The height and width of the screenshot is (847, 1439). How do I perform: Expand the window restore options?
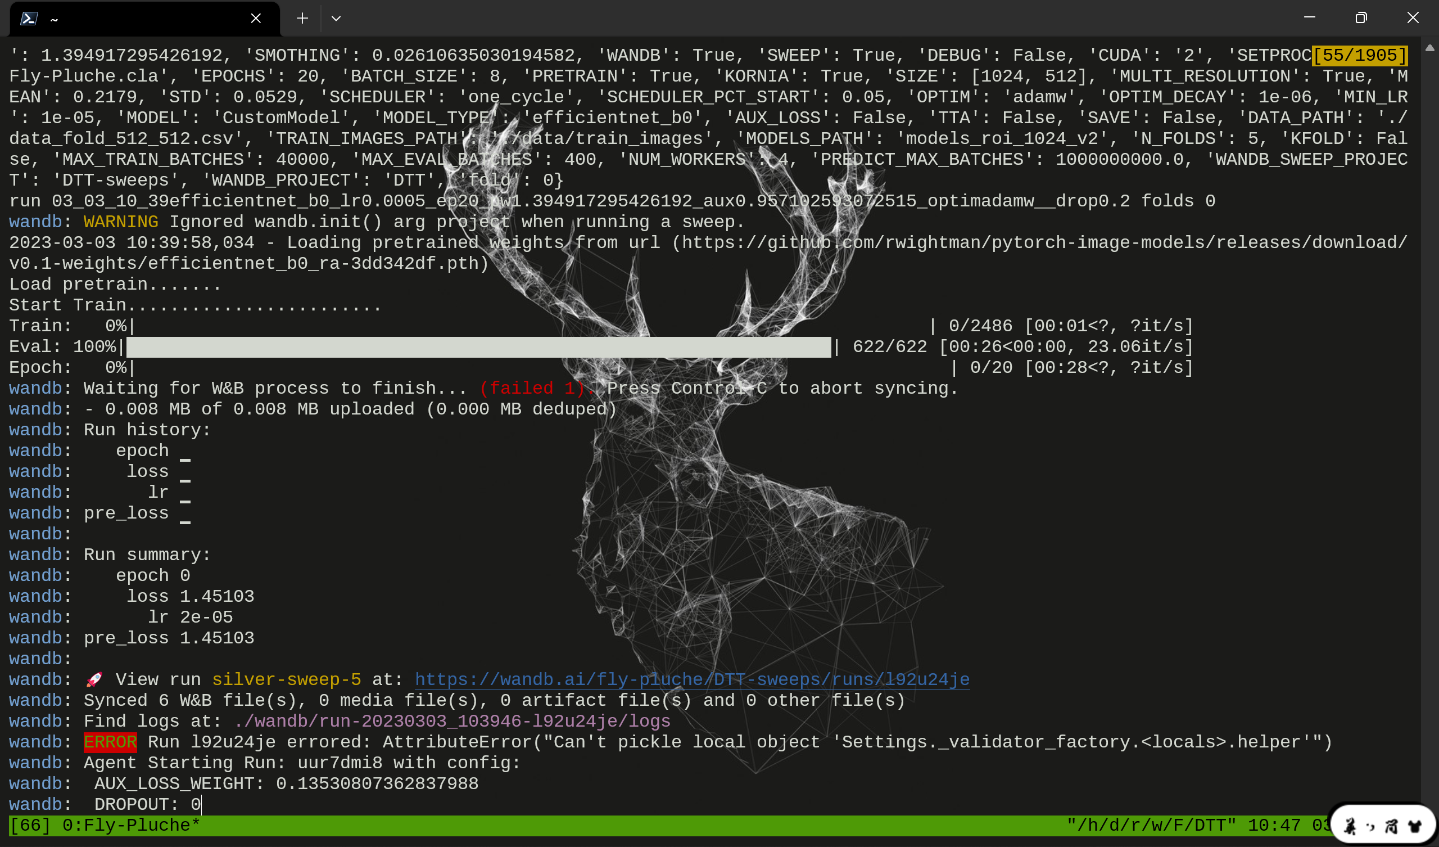(x=1360, y=18)
